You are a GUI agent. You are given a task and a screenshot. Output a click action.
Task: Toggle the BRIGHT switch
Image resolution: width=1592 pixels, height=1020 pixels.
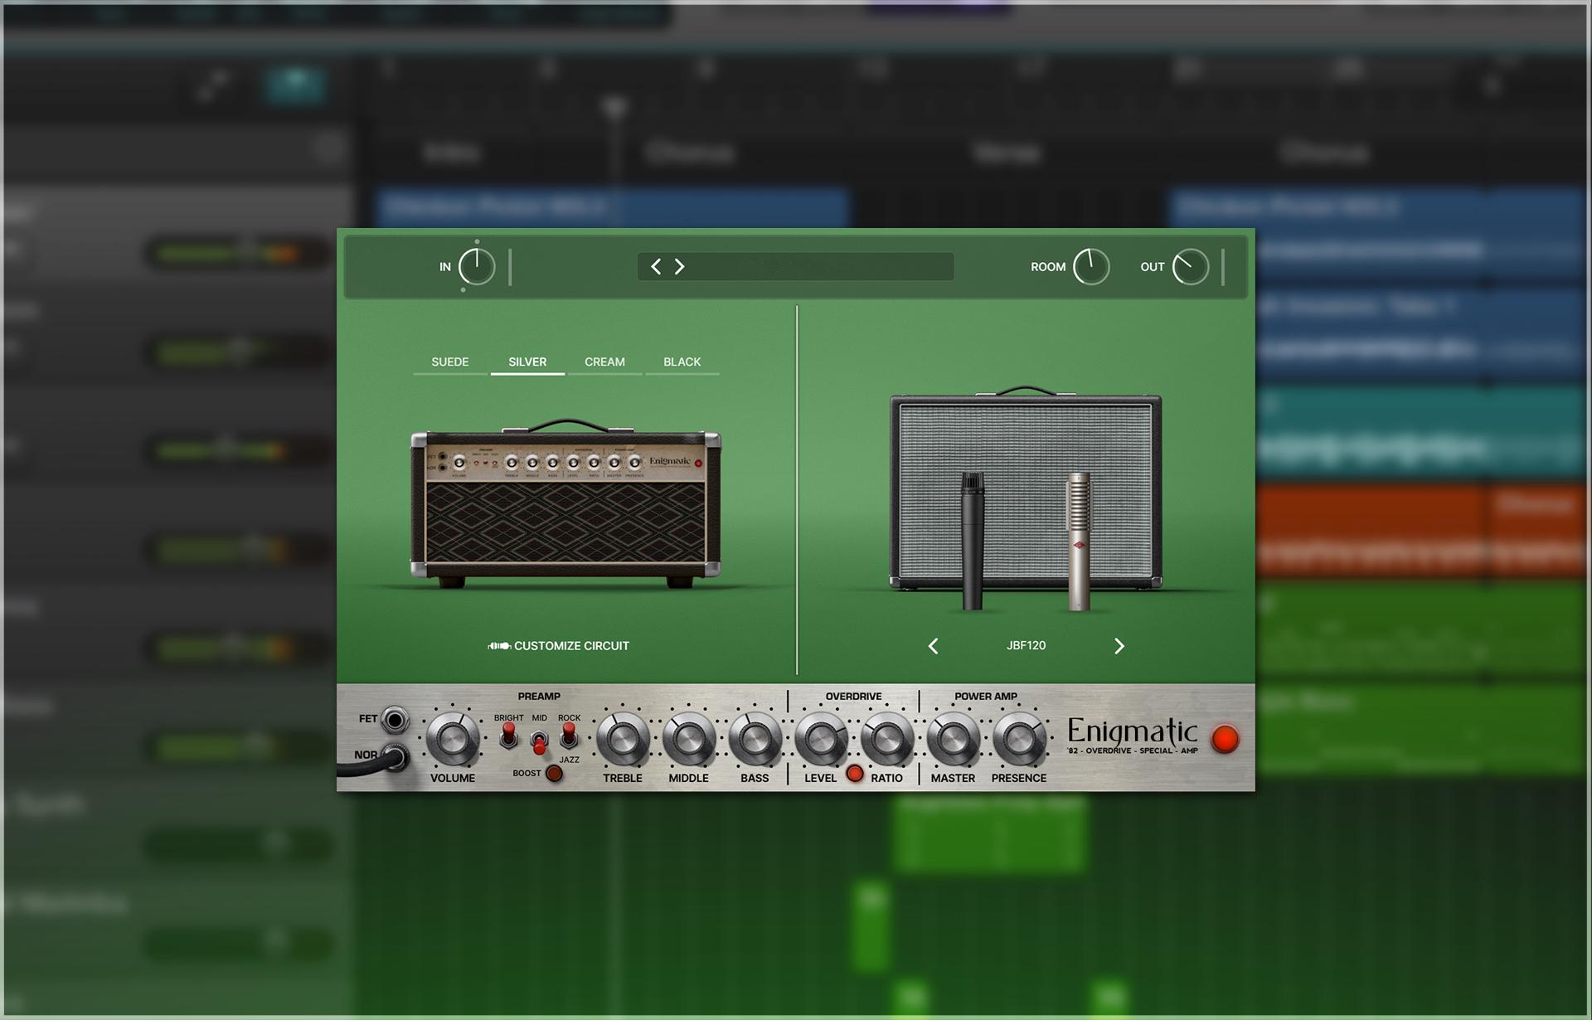508,736
